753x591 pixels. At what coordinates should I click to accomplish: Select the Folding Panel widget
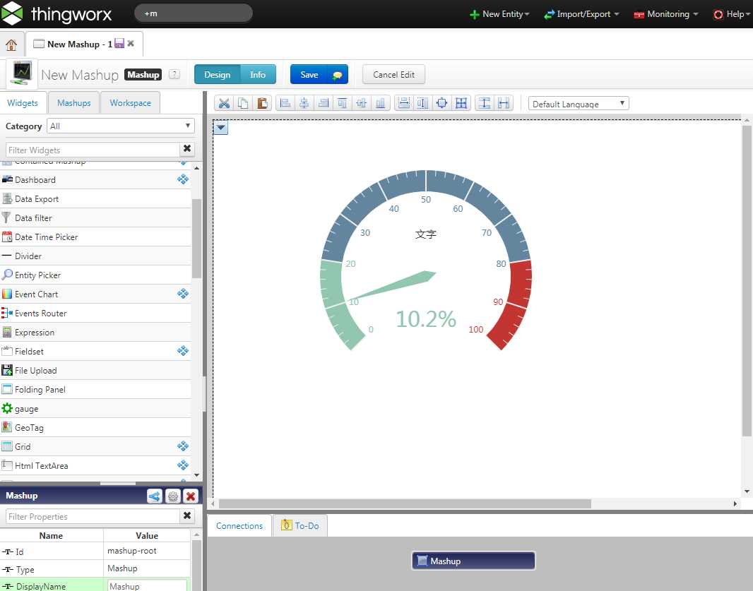95,389
